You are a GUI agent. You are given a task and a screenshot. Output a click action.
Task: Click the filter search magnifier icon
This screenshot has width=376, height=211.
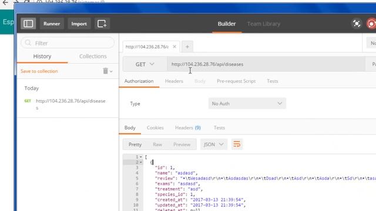pyautogui.click(x=28, y=43)
